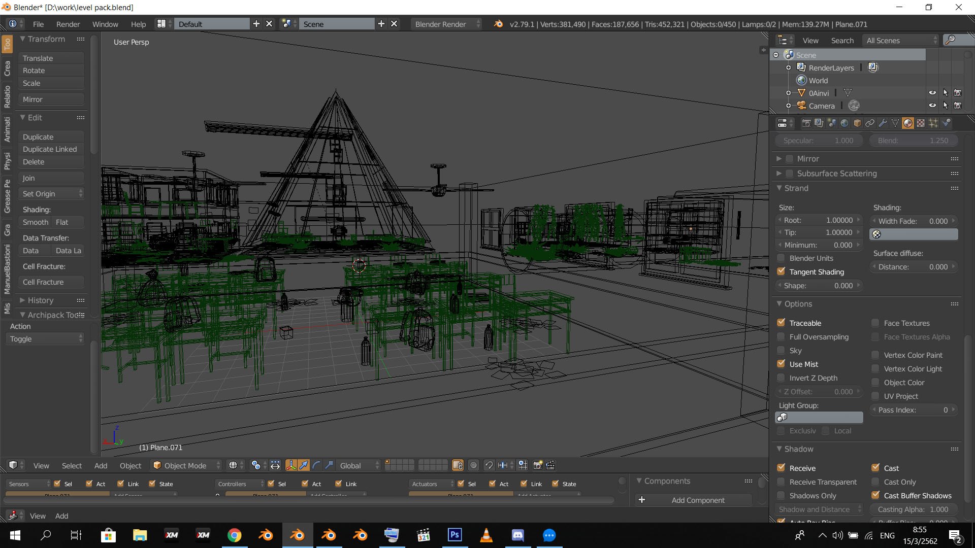Toggle visibility of 0Ainvi object in outliner
The image size is (975, 548).
click(x=931, y=92)
